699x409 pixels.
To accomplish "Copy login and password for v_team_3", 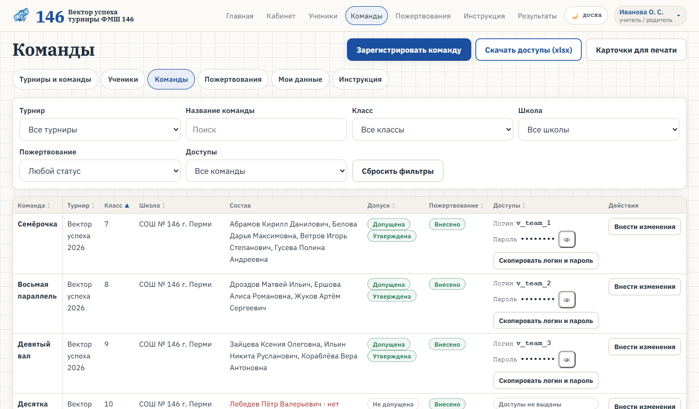I will coord(546,380).
